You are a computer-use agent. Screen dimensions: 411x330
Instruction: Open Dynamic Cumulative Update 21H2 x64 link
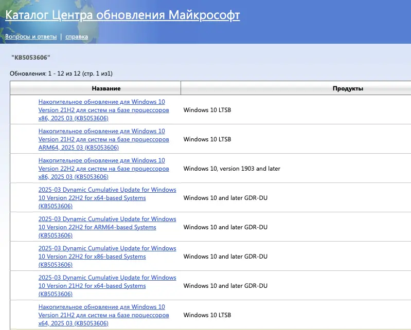[x=107, y=286]
